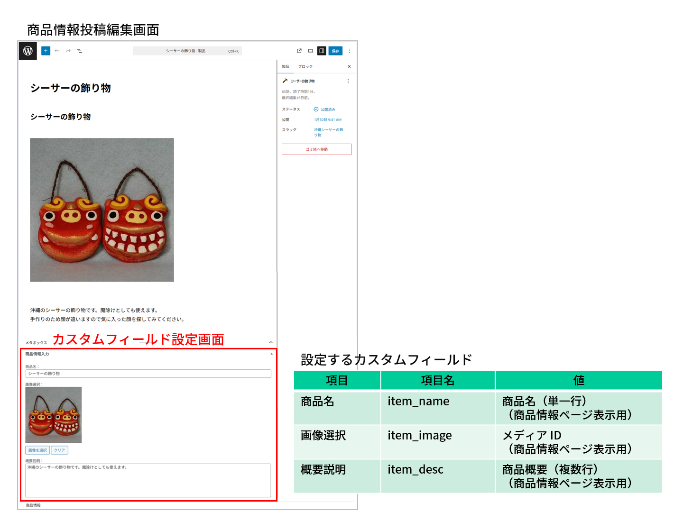Select the 製品 tab in sidebar
This screenshot has width=683, height=512.
point(286,67)
